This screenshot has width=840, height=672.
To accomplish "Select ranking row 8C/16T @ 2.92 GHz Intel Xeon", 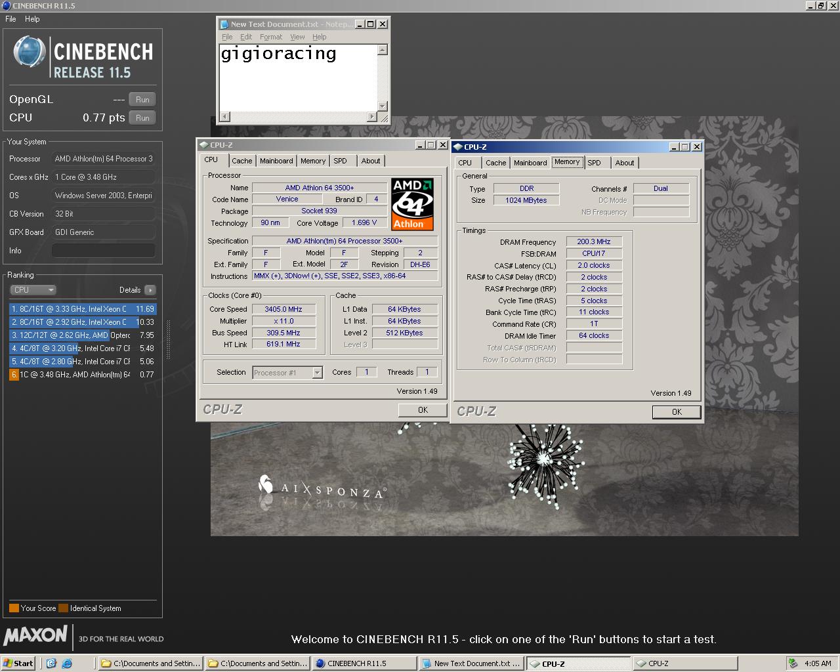I will 83,322.
